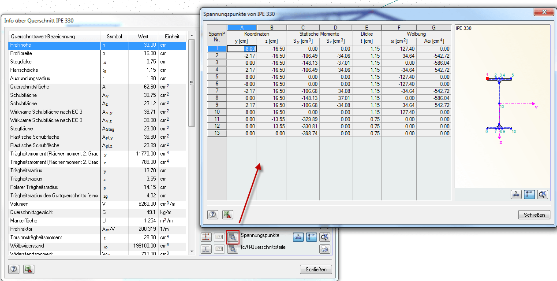This screenshot has height=281, width=557.
Task: Select the Wölbwiderstand row
Action: pos(97,246)
